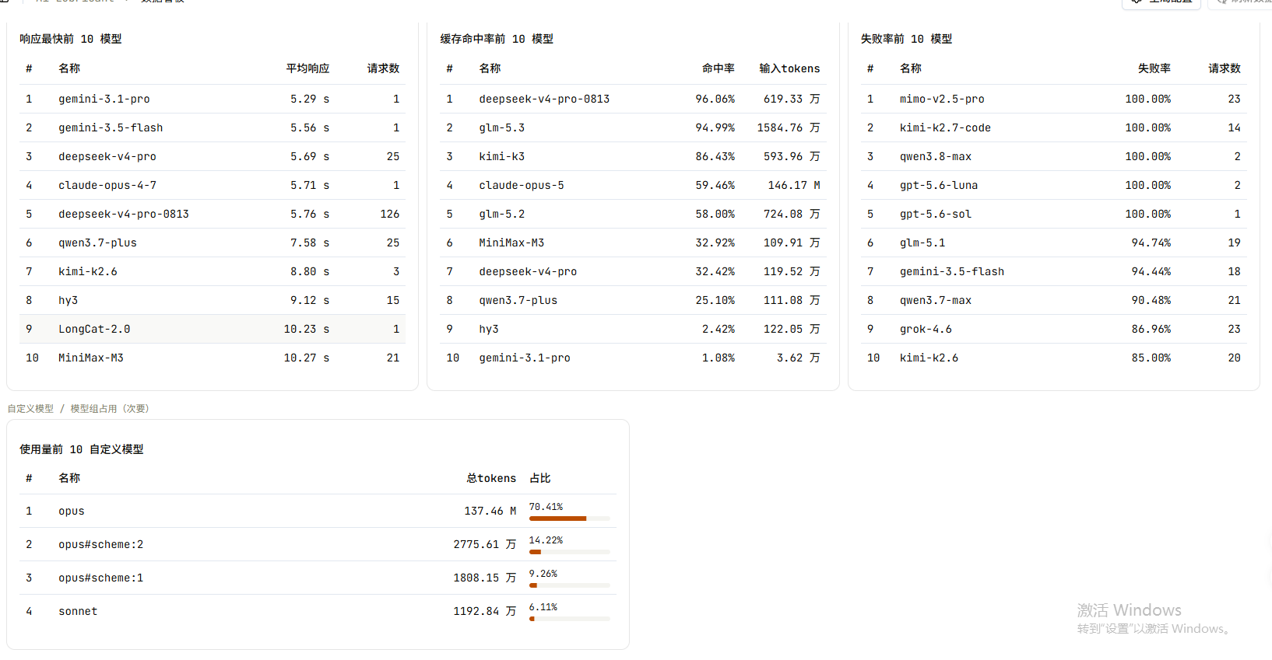The width and height of the screenshot is (1272, 660).
Task: Select MiniMax-M3 in the cache hit table
Action: tap(633, 243)
